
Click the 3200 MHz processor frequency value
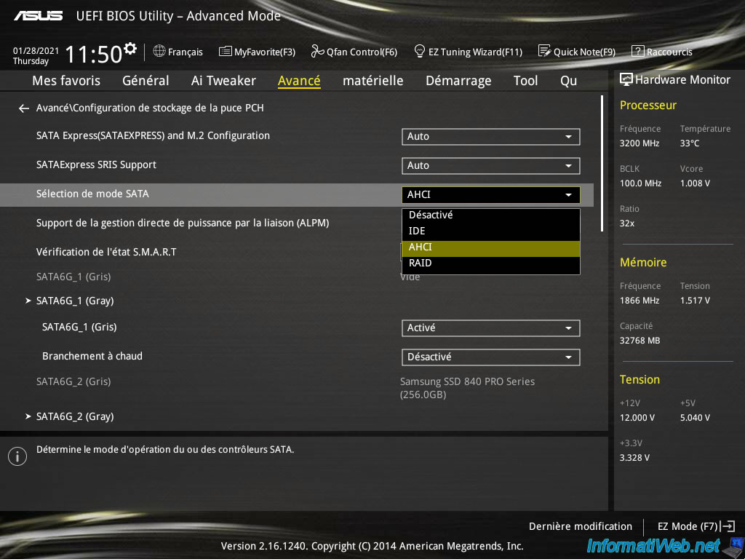(x=640, y=143)
